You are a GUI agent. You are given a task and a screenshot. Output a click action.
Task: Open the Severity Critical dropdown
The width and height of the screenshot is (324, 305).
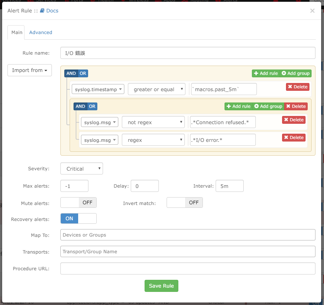pos(82,168)
